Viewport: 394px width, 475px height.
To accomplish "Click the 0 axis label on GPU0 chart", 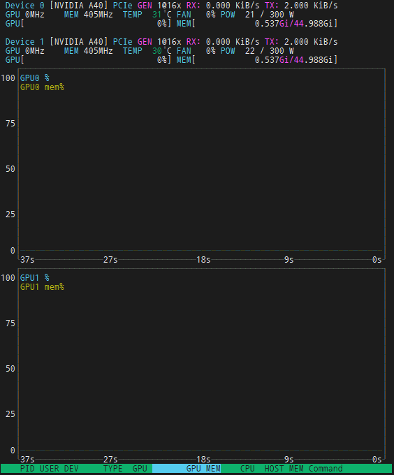I will click(13, 251).
